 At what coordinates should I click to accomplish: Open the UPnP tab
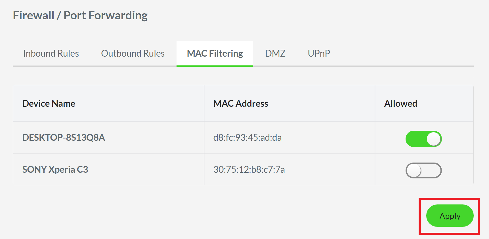coord(319,54)
